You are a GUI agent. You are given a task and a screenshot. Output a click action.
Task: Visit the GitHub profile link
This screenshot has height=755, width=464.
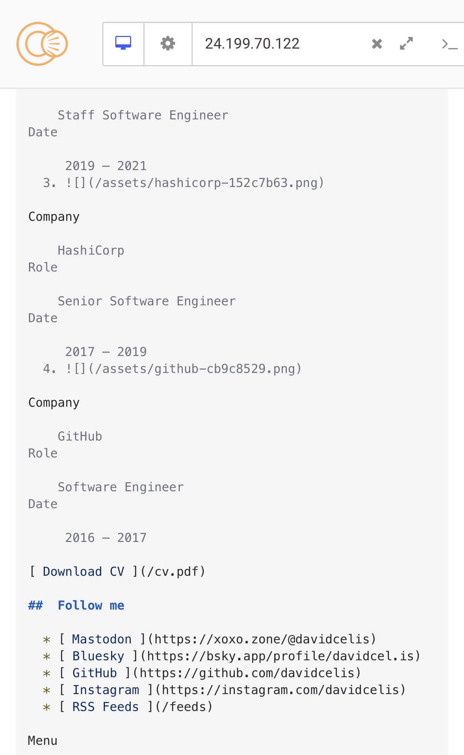94,673
